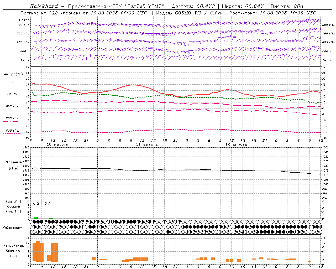The width and height of the screenshot is (336, 269).
Task: Click the "(гПа)" unit under Давление
Action: pos(14,168)
